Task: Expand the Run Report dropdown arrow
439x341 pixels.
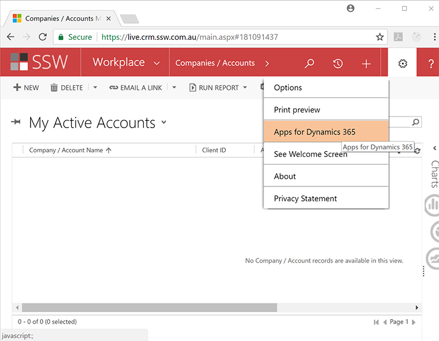Action: coord(245,88)
